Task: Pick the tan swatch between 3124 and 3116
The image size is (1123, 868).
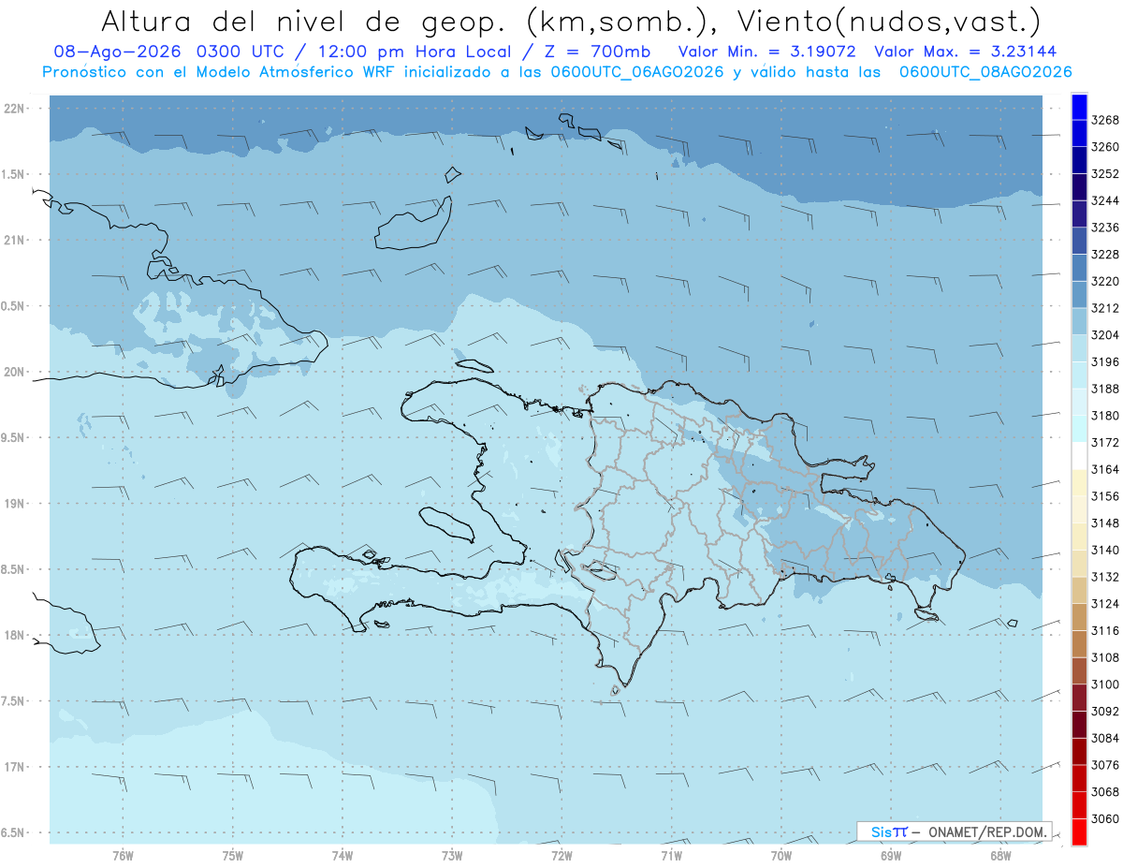Action: tap(1079, 616)
